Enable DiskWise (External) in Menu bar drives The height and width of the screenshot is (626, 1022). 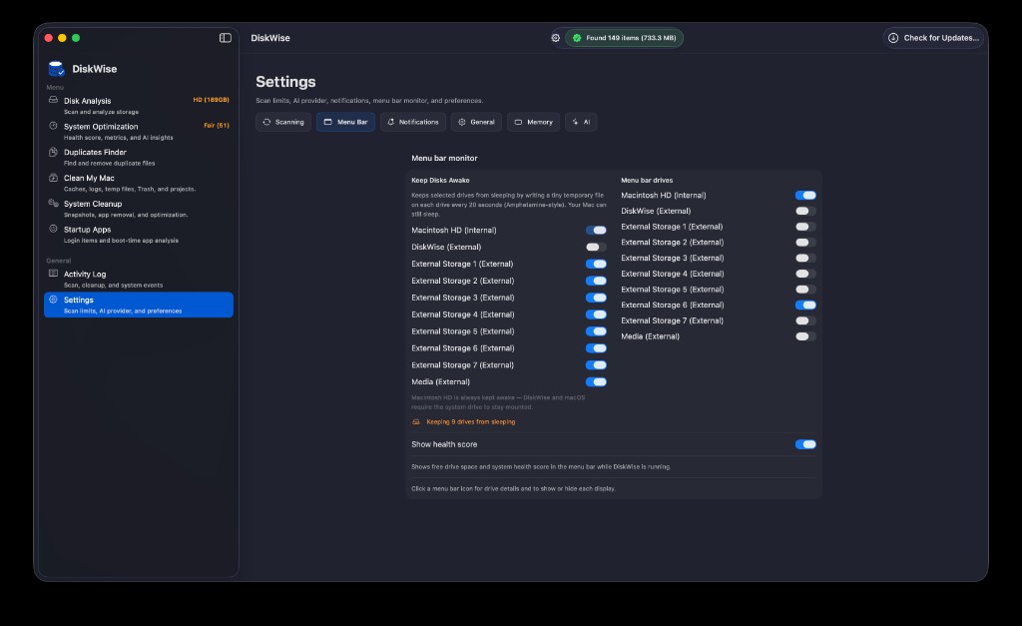[805, 211]
